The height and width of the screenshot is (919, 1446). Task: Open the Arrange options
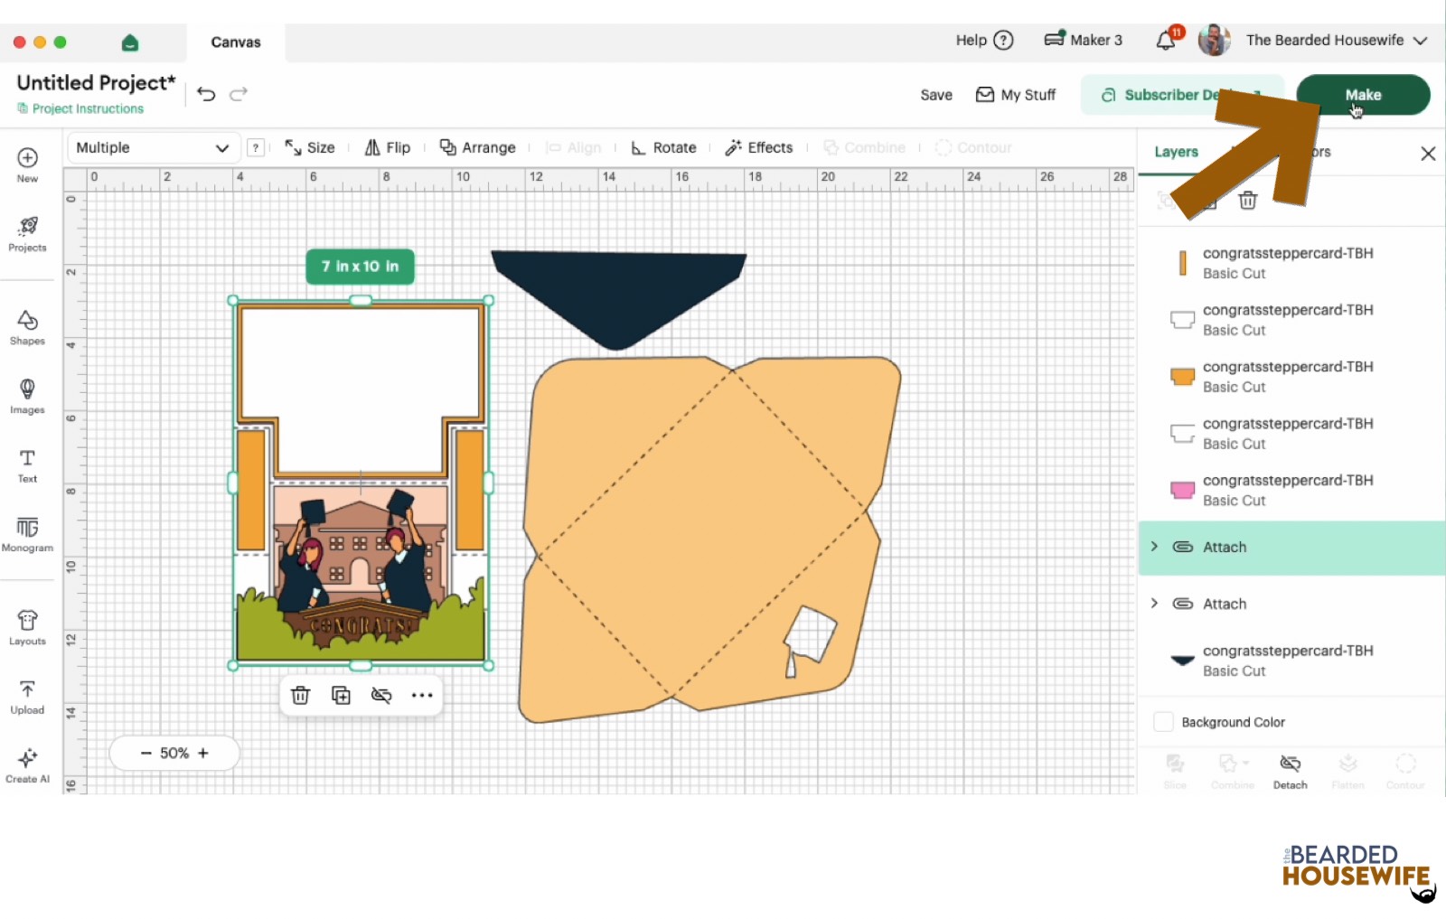477,148
